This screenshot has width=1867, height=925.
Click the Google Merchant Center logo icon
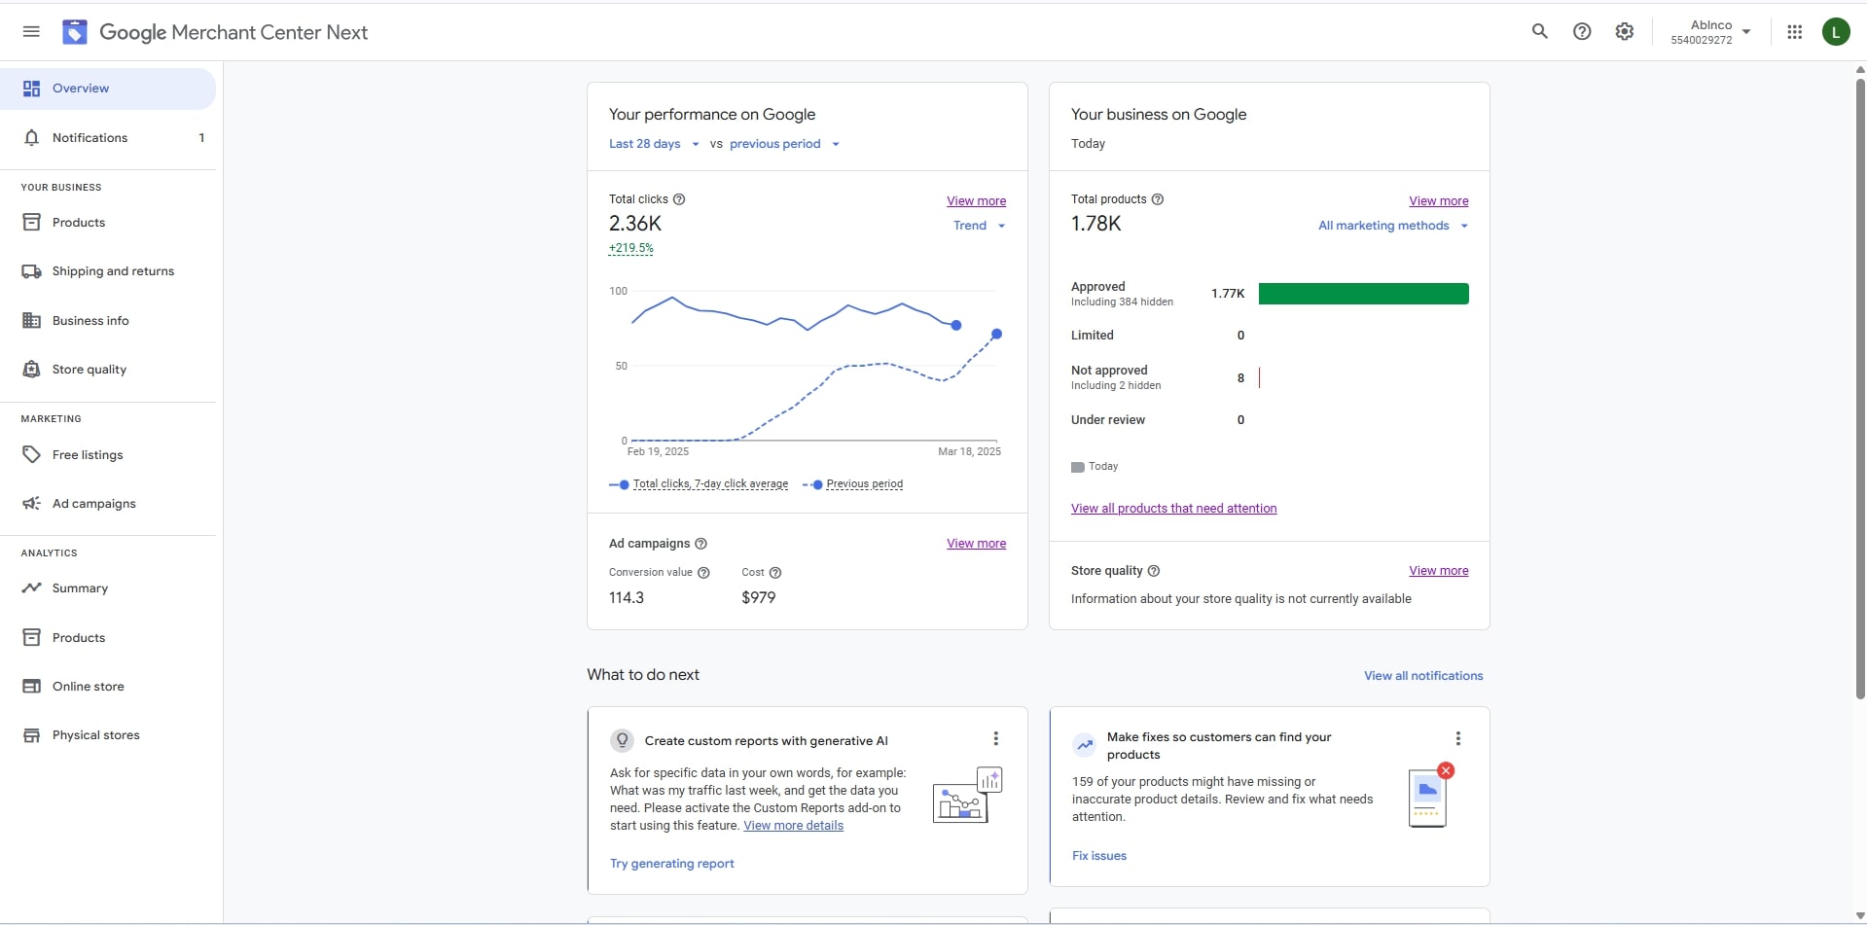[75, 32]
